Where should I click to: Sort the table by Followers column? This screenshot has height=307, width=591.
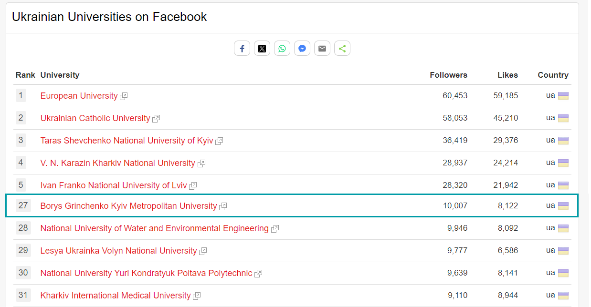point(448,75)
